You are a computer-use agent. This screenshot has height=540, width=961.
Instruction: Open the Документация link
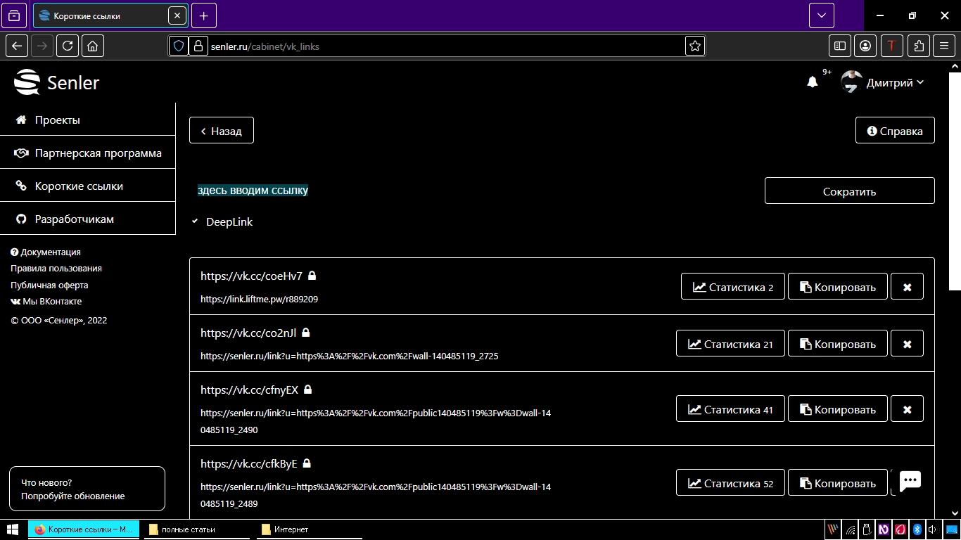46,252
